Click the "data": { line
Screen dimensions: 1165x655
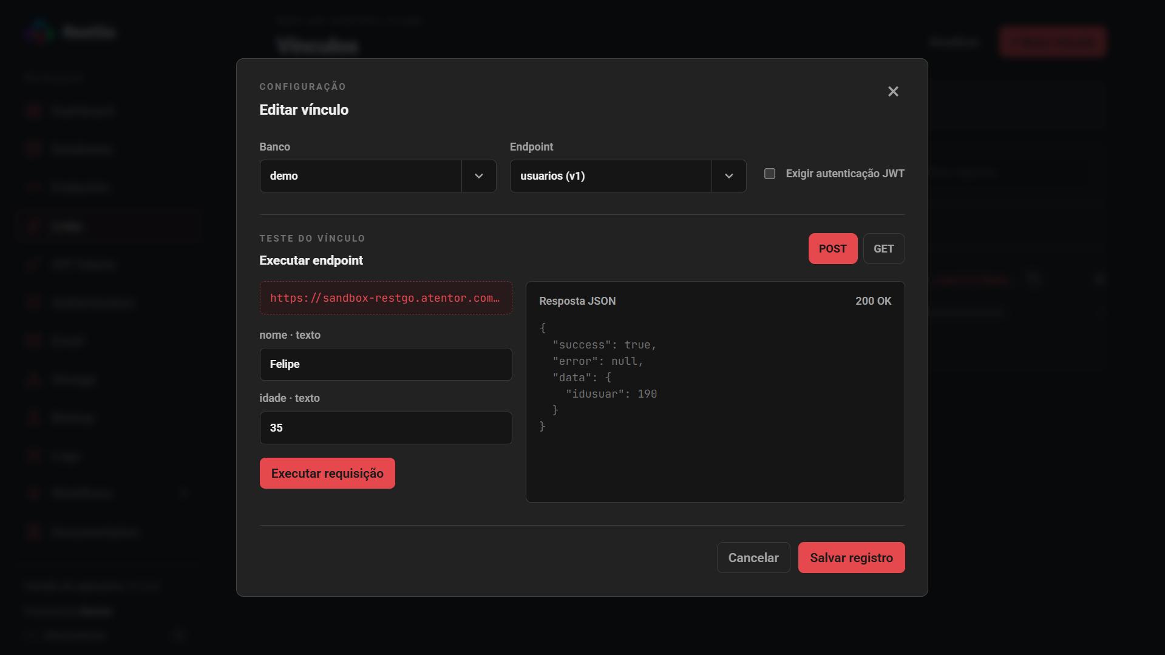pos(582,378)
